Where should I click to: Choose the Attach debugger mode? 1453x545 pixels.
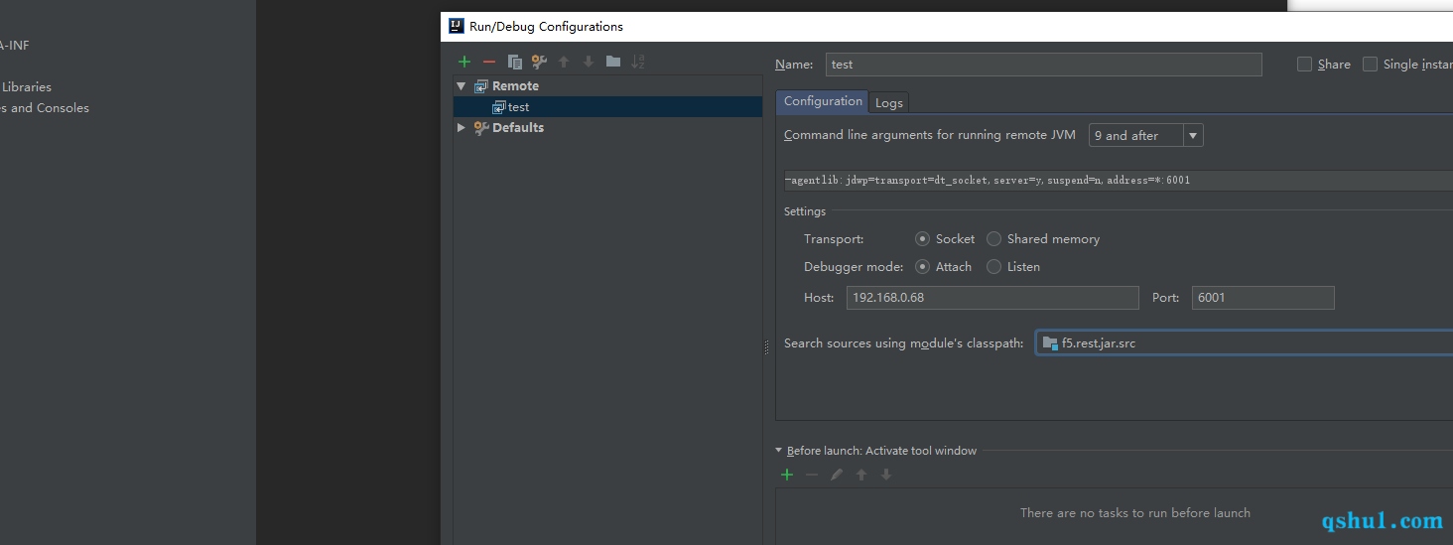pos(923,267)
